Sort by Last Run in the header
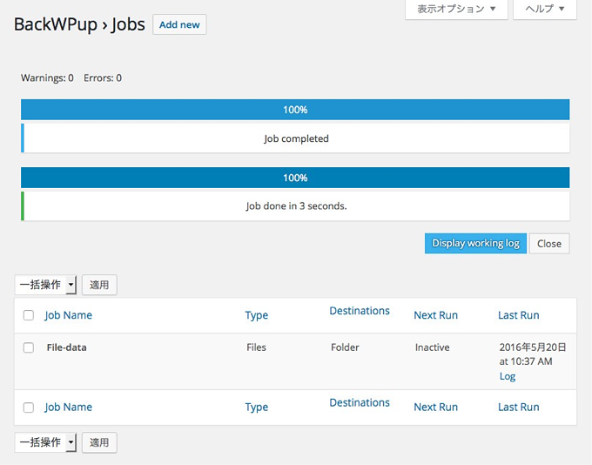592x465 pixels. point(518,315)
